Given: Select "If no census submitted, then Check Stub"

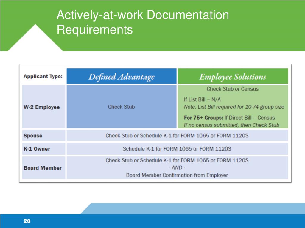Looking at the screenshot, I should (231, 125).
